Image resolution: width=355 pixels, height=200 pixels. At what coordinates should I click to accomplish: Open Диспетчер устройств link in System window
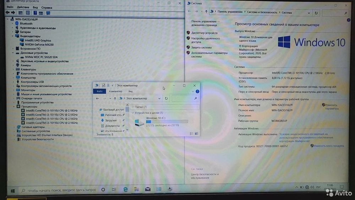(x=204, y=33)
